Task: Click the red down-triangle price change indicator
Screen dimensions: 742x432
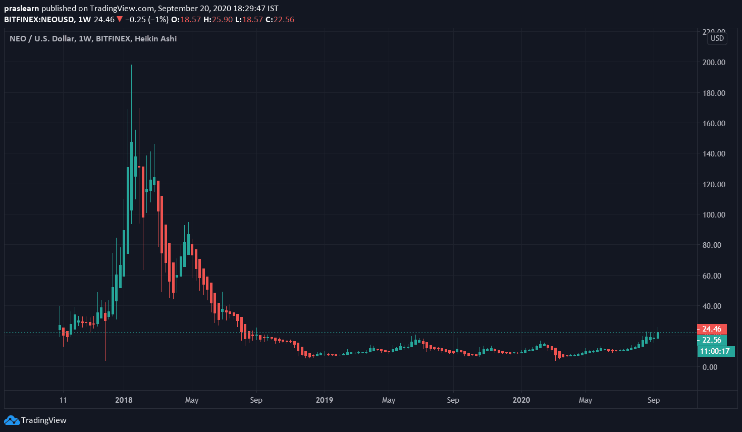Action: [120, 20]
